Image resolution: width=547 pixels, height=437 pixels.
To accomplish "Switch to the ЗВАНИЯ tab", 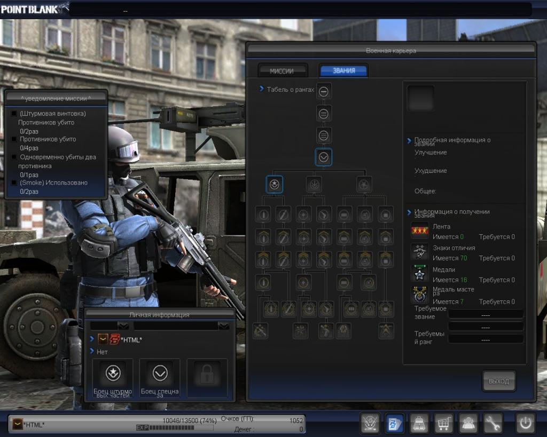I will [343, 70].
